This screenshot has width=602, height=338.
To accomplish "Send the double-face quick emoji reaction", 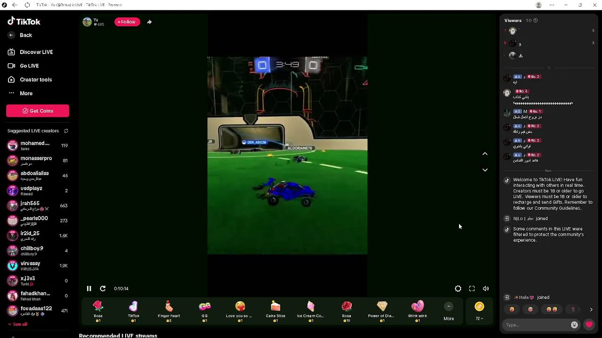I will point(552,309).
